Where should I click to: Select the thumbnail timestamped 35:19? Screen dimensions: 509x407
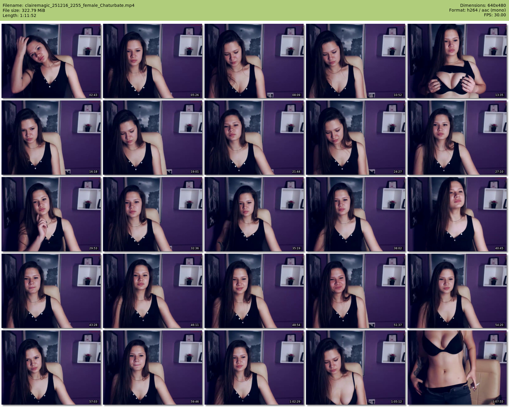(254, 214)
